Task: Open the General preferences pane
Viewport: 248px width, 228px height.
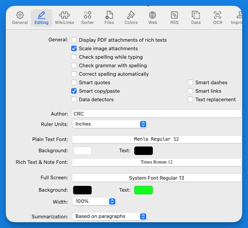Action: [20, 18]
